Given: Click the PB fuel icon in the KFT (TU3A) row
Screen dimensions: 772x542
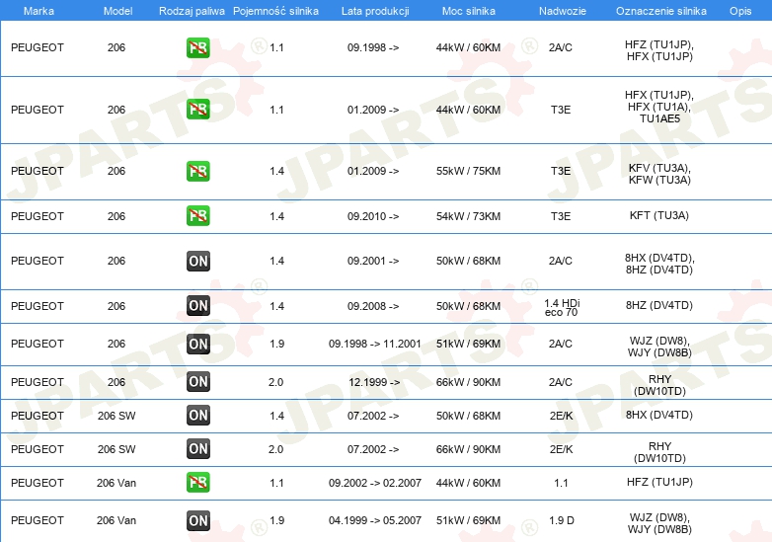Looking at the screenshot, I should [x=197, y=215].
